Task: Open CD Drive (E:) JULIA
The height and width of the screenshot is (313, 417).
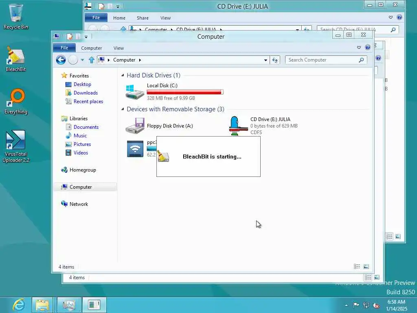Action: coord(263,126)
